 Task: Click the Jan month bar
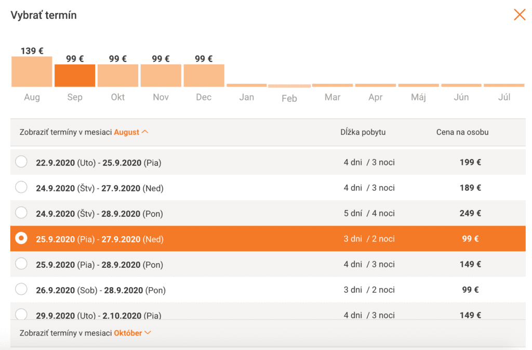click(x=247, y=85)
